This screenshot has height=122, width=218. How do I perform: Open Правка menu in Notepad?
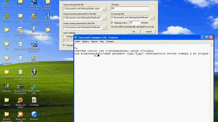coord(85,41)
